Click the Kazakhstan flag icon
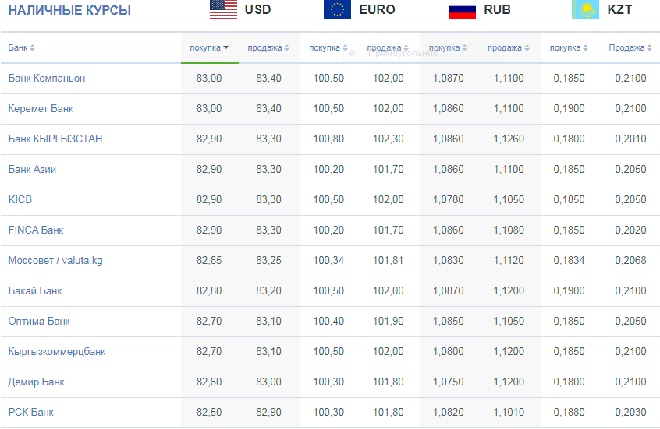660x429 pixels. pos(586,9)
